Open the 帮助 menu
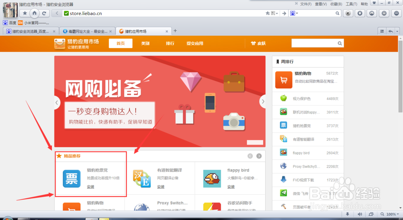 364,4
